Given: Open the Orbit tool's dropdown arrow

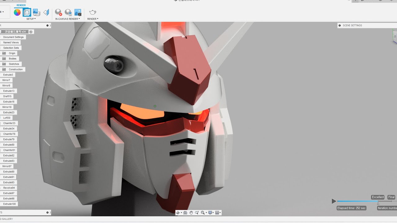Looking at the screenshot, I should tap(181, 213).
